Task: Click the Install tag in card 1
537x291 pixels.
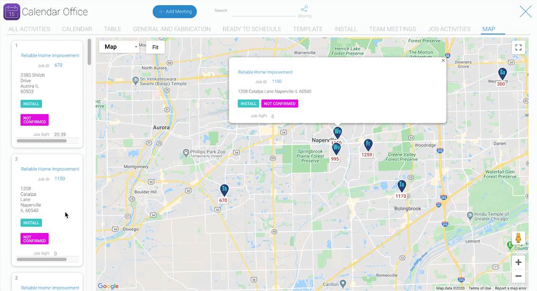Action: pos(31,103)
